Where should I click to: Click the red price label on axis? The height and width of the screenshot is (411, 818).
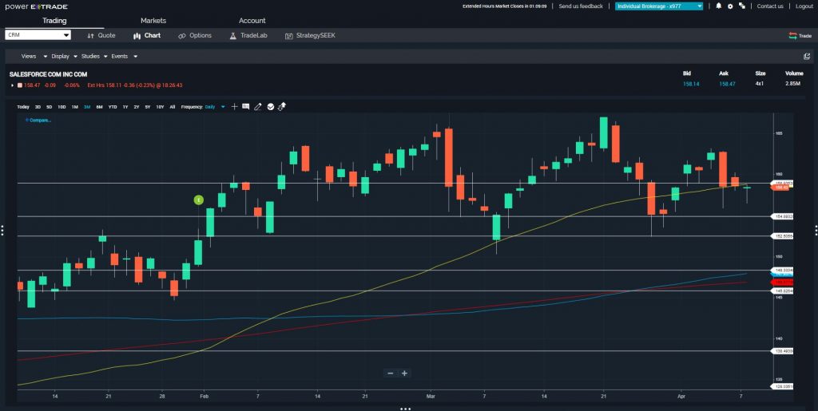[783, 282]
